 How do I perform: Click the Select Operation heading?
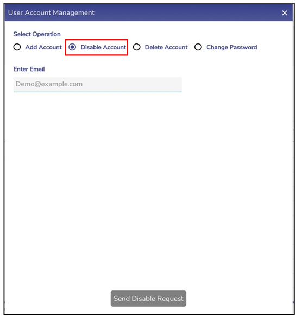[37, 34]
